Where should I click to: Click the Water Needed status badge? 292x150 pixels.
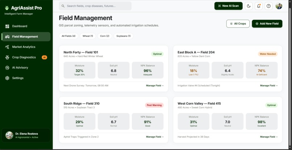tap(268, 54)
